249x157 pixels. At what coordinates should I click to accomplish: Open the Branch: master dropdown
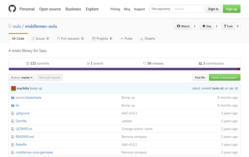pos(22,77)
